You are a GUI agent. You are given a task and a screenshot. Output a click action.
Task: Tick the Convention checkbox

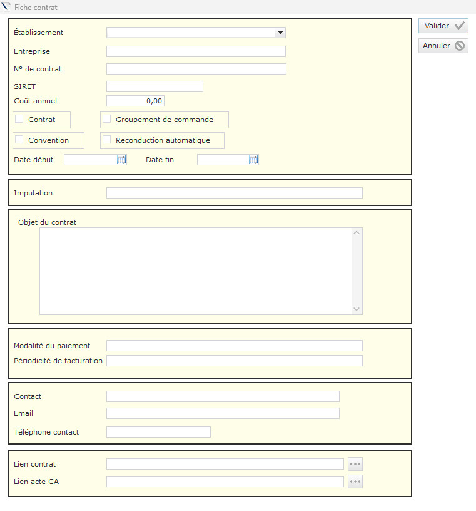pyautogui.click(x=19, y=140)
